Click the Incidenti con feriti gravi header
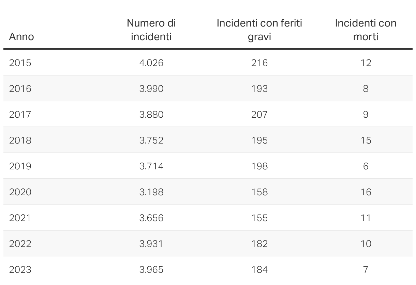This screenshot has height=285, width=416. point(259,30)
